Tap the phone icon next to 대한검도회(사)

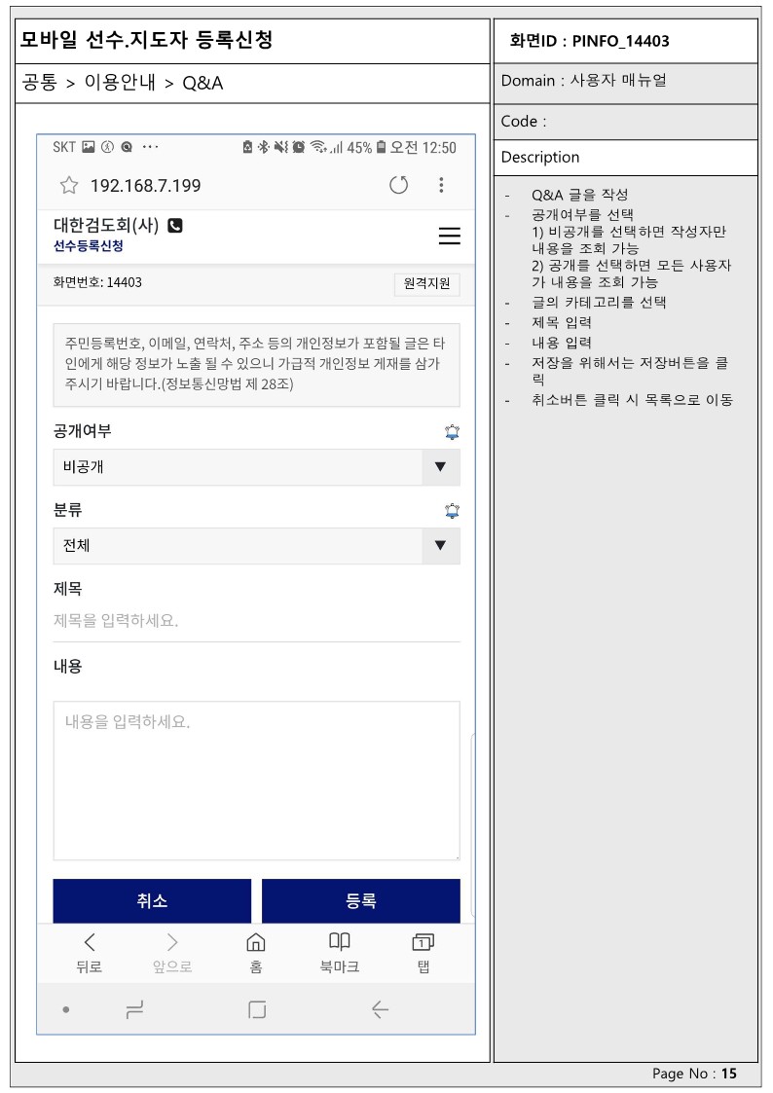pyautogui.click(x=175, y=226)
